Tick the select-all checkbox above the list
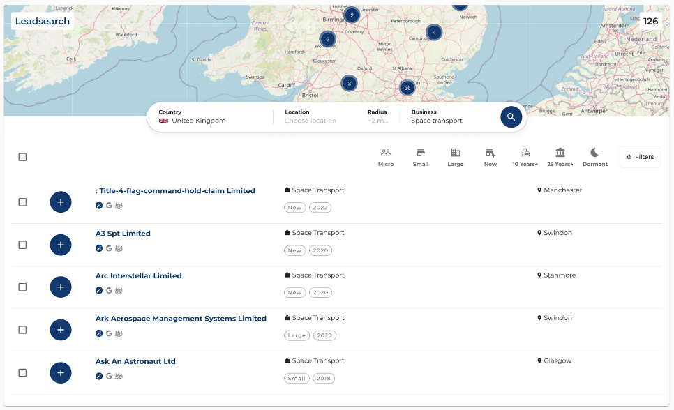674x410 pixels. click(x=22, y=157)
